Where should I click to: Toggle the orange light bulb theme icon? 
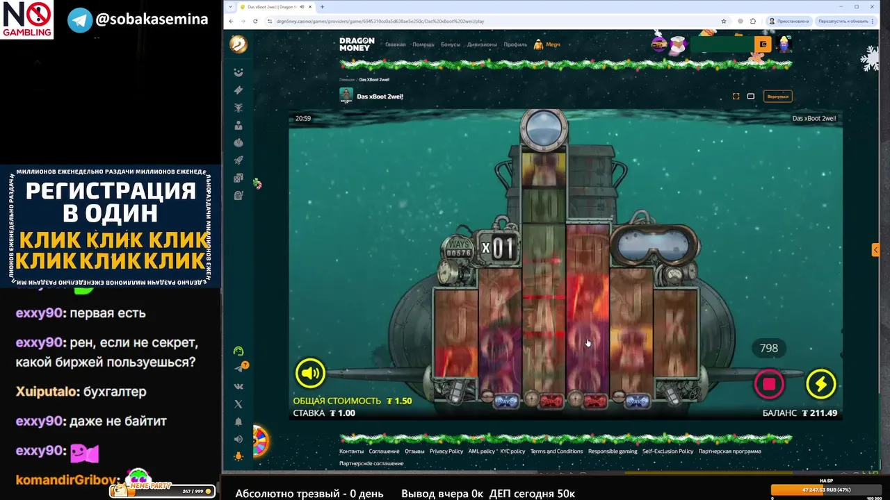click(x=238, y=456)
